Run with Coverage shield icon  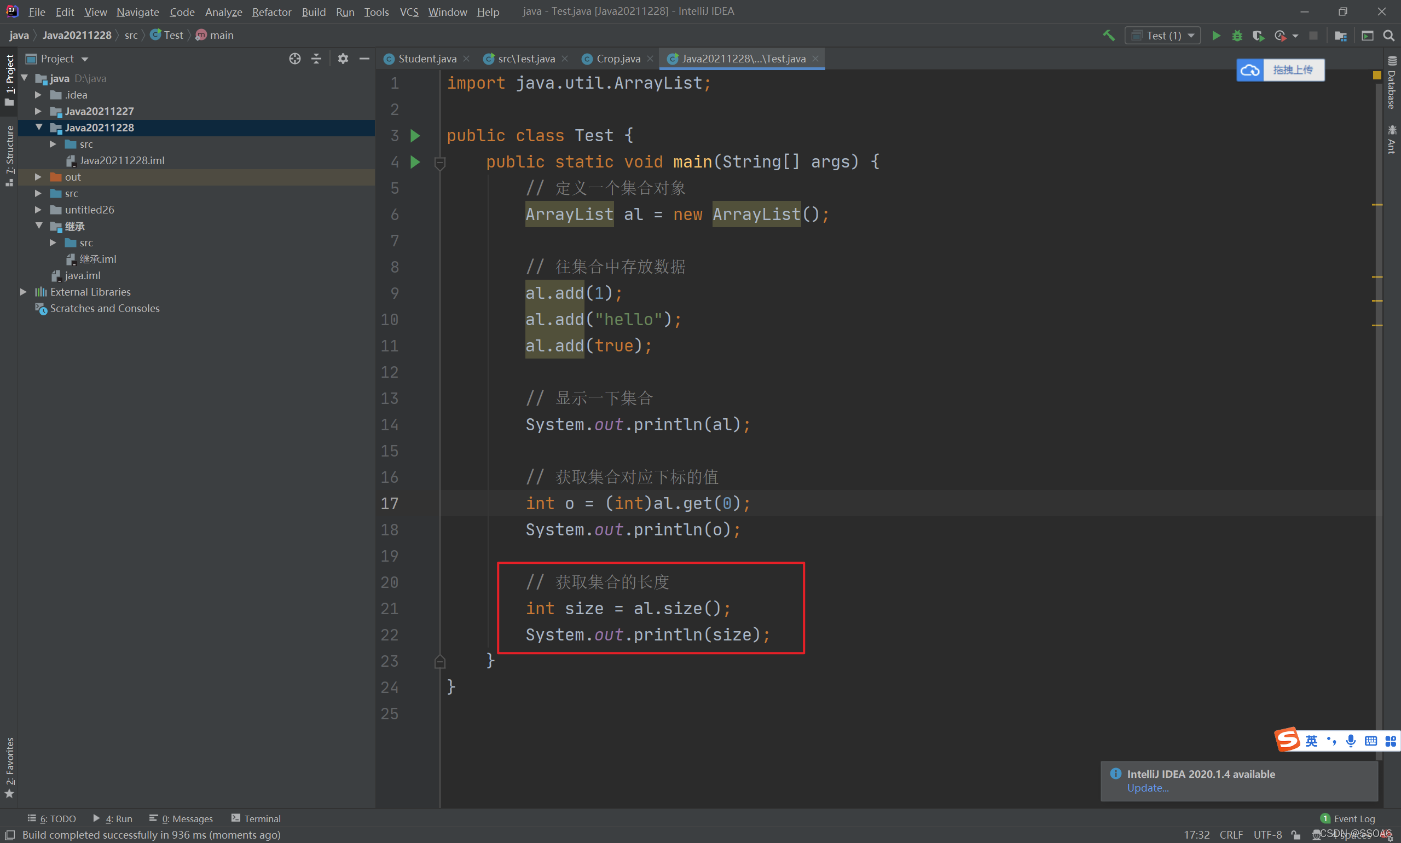click(x=1258, y=35)
